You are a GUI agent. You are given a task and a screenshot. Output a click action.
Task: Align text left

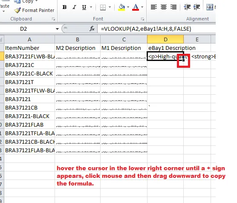point(154,7)
